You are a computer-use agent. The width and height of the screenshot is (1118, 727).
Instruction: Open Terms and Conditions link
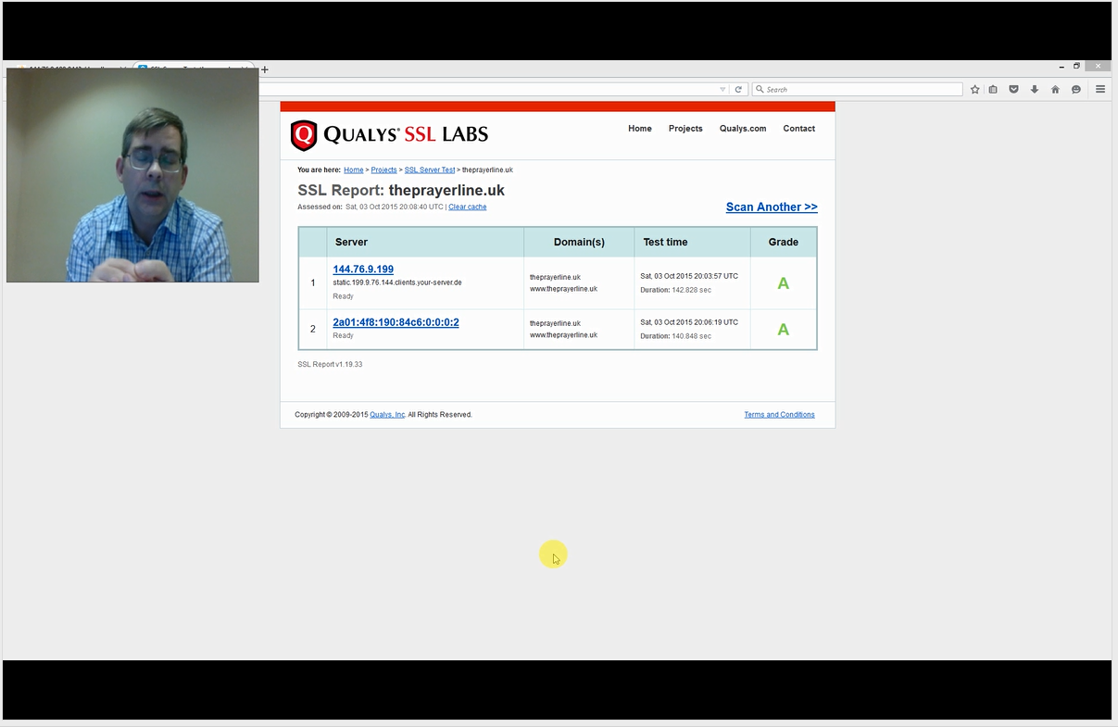(780, 415)
